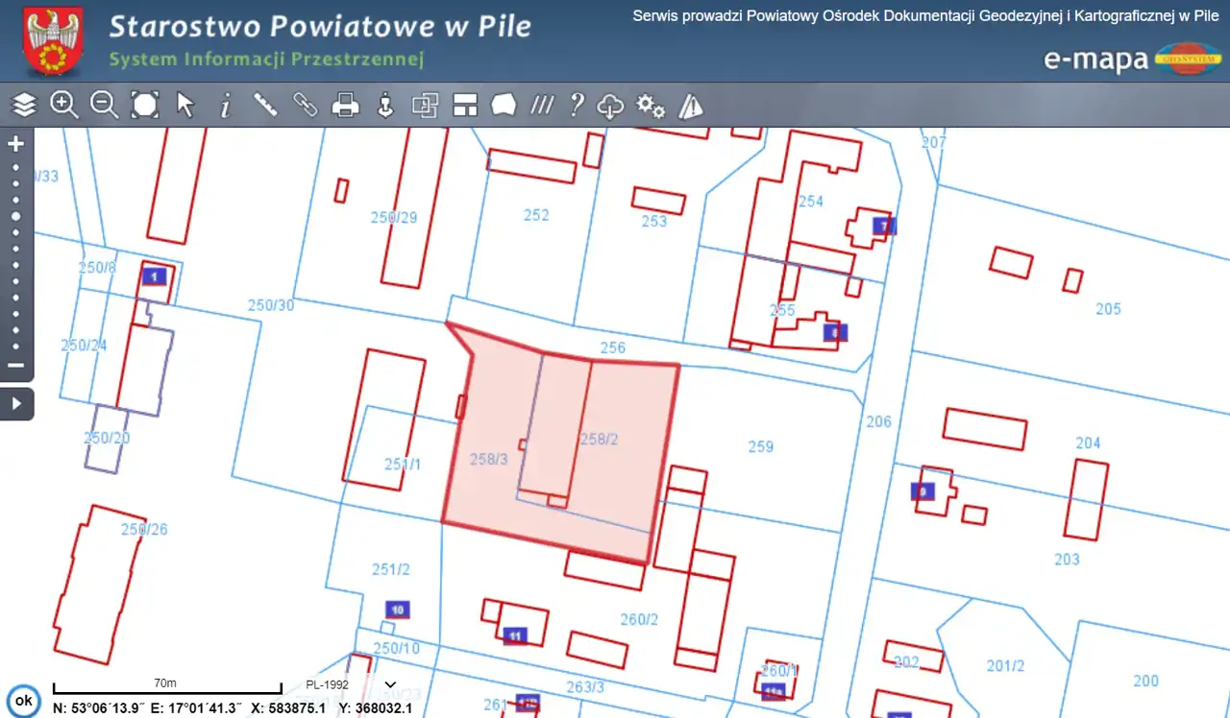Click the cloud download icon
This screenshot has height=718, width=1230.
pyautogui.click(x=611, y=106)
